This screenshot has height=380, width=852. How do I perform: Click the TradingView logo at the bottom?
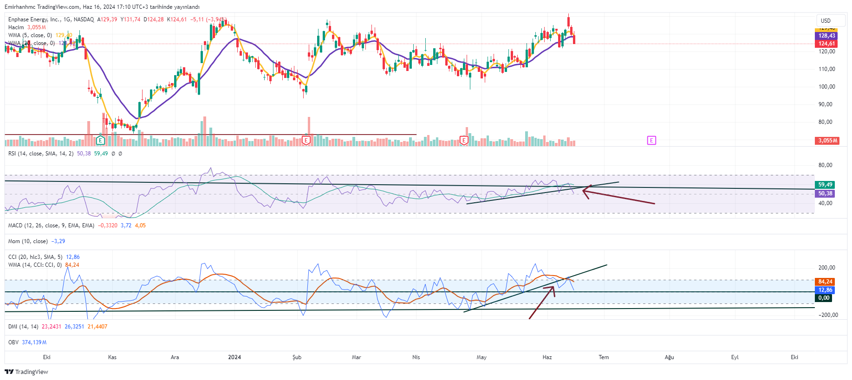[x=26, y=372]
